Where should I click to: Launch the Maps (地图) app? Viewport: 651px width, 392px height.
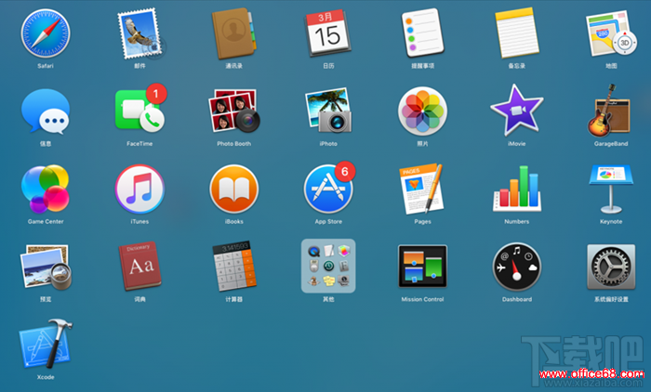(x=611, y=33)
